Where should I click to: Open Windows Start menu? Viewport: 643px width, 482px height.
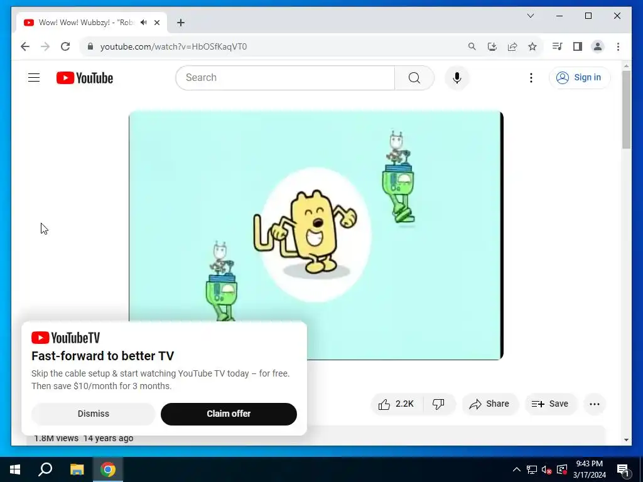15,469
